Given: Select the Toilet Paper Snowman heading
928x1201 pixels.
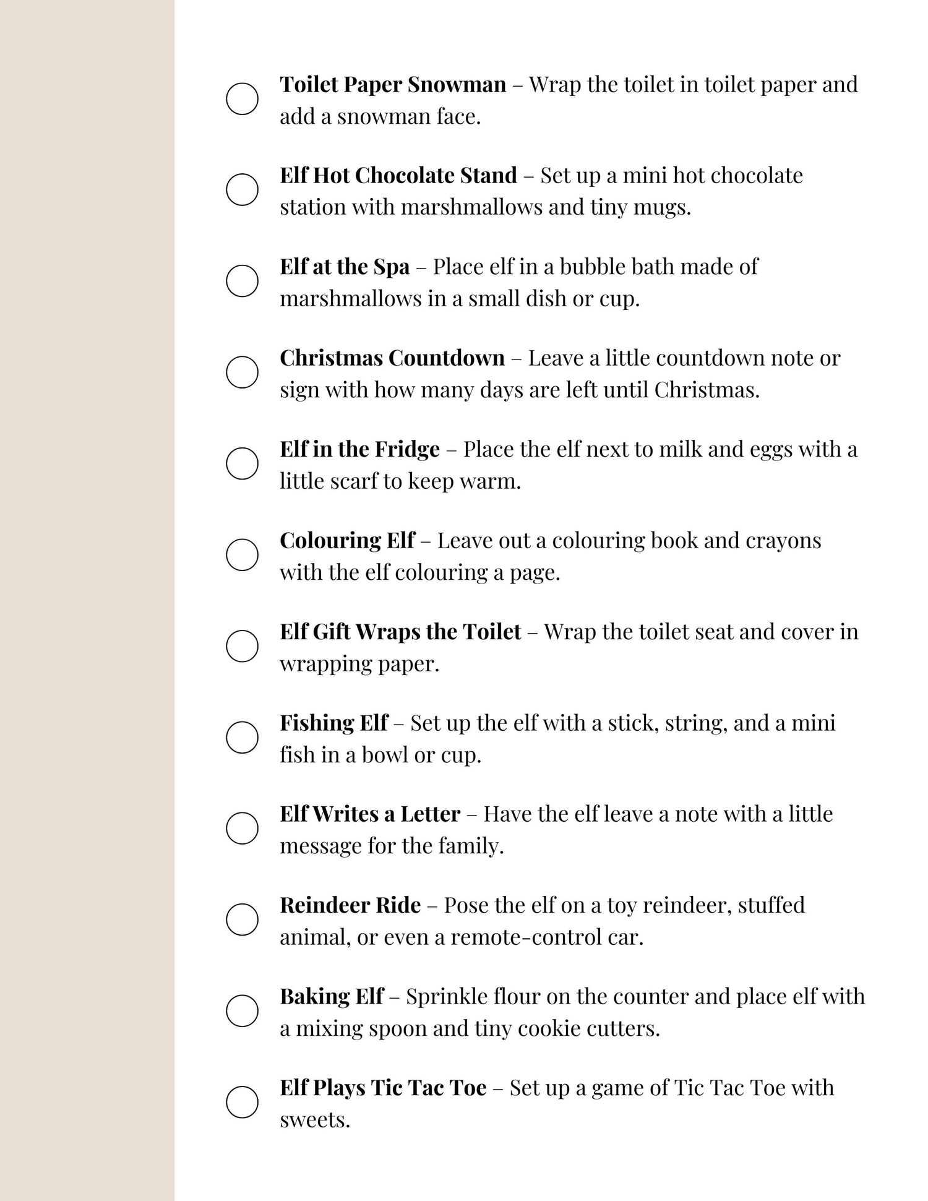Looking at the screenshot, I should 393,85.
